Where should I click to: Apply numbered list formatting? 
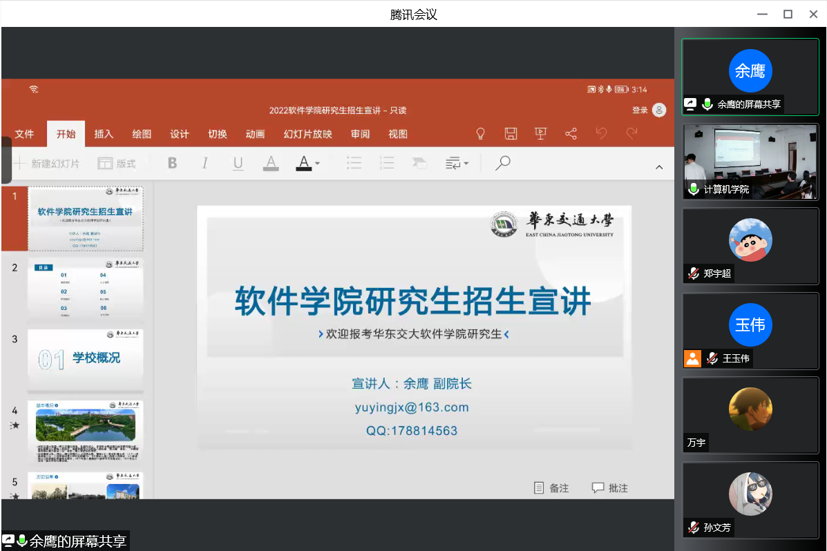coord(387,163)
